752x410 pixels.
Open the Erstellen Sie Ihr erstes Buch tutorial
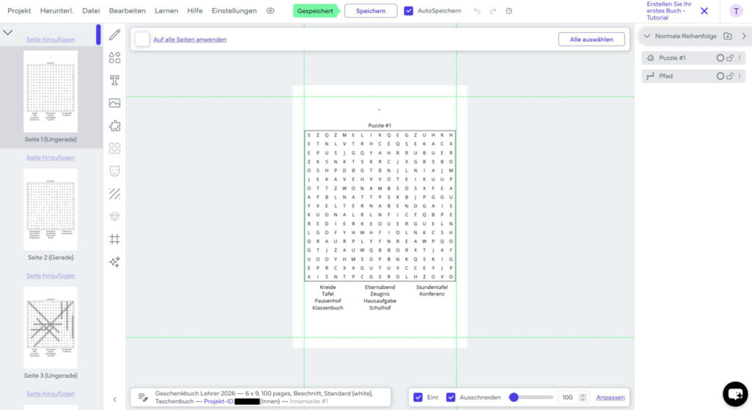tap(669, 10)
